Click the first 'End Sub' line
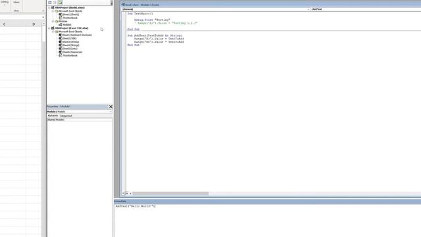Screen dimensions: 421x237 pyautogui.click(x=134, y=29)
